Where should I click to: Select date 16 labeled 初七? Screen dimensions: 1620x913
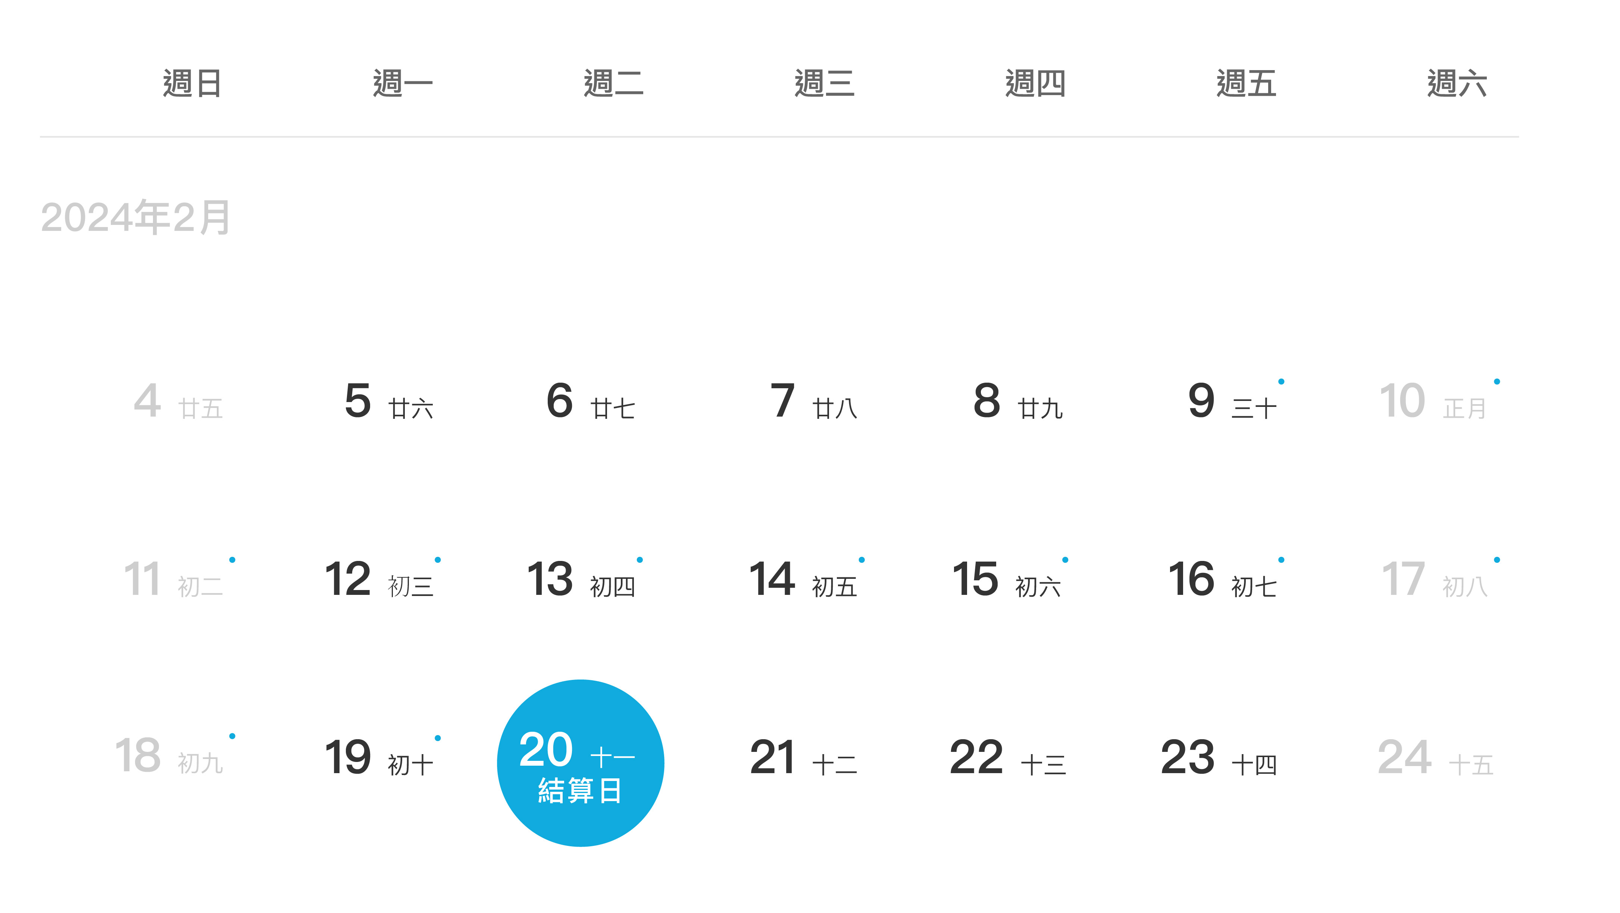1222,580
